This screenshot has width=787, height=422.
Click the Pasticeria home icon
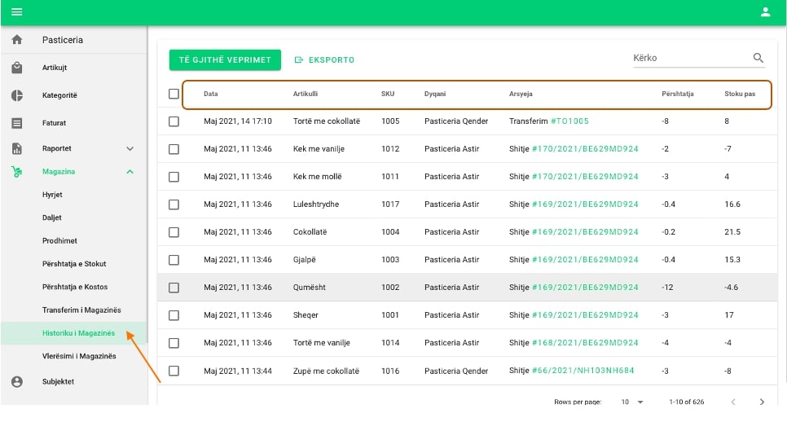(17, 40)
